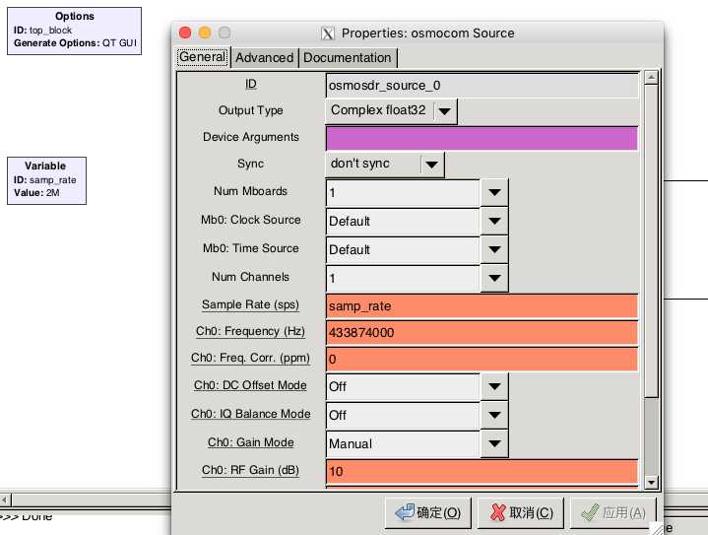Select the Variable samp_rate block
Screen dimensions: 708x535
46,180
